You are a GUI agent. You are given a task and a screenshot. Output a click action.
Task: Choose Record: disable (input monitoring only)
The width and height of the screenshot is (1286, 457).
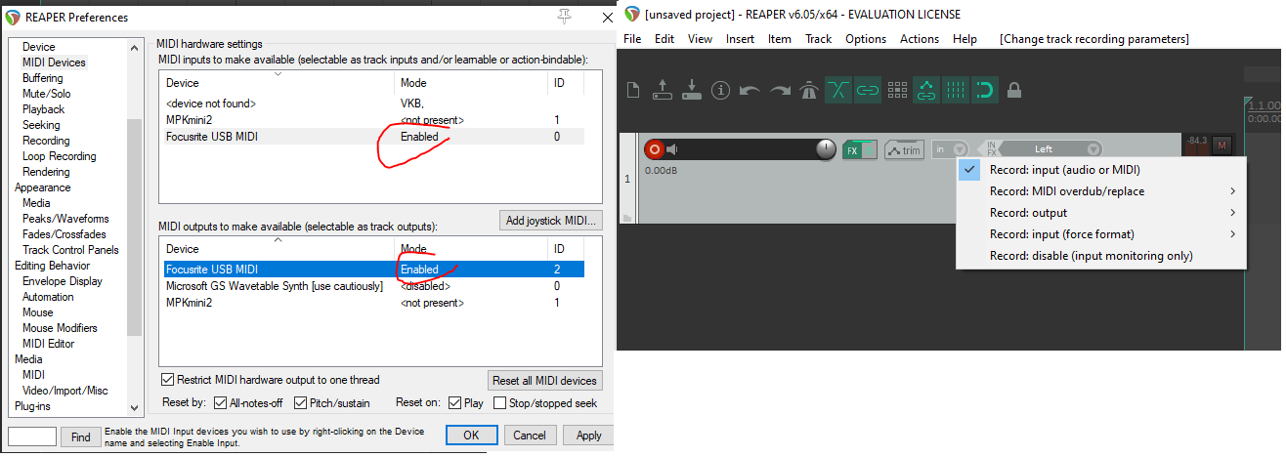pos(1101,256)
